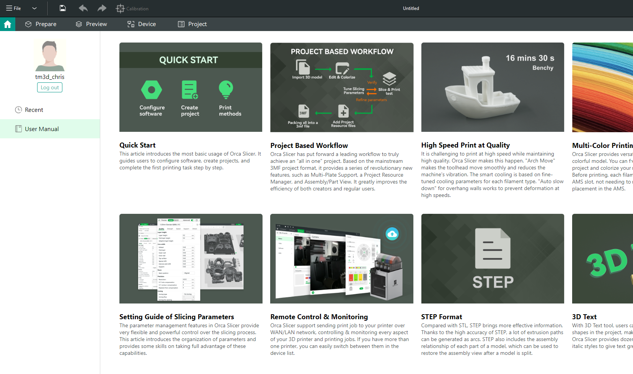Screen dimensions: 633x374
Task: Click the Prepare tab cube icon
Action: point(28,24)
